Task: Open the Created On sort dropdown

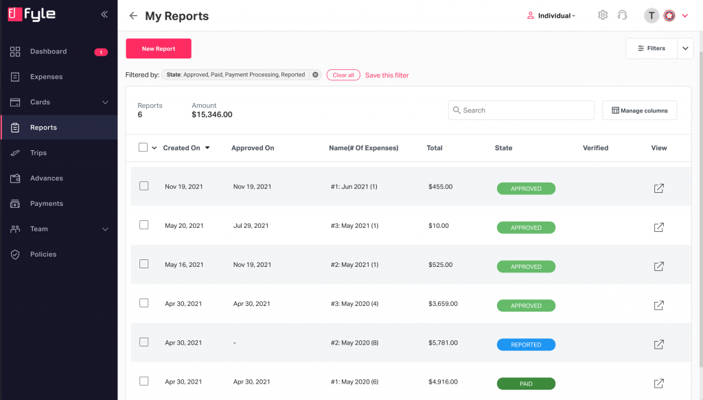Action: [206, 147]
